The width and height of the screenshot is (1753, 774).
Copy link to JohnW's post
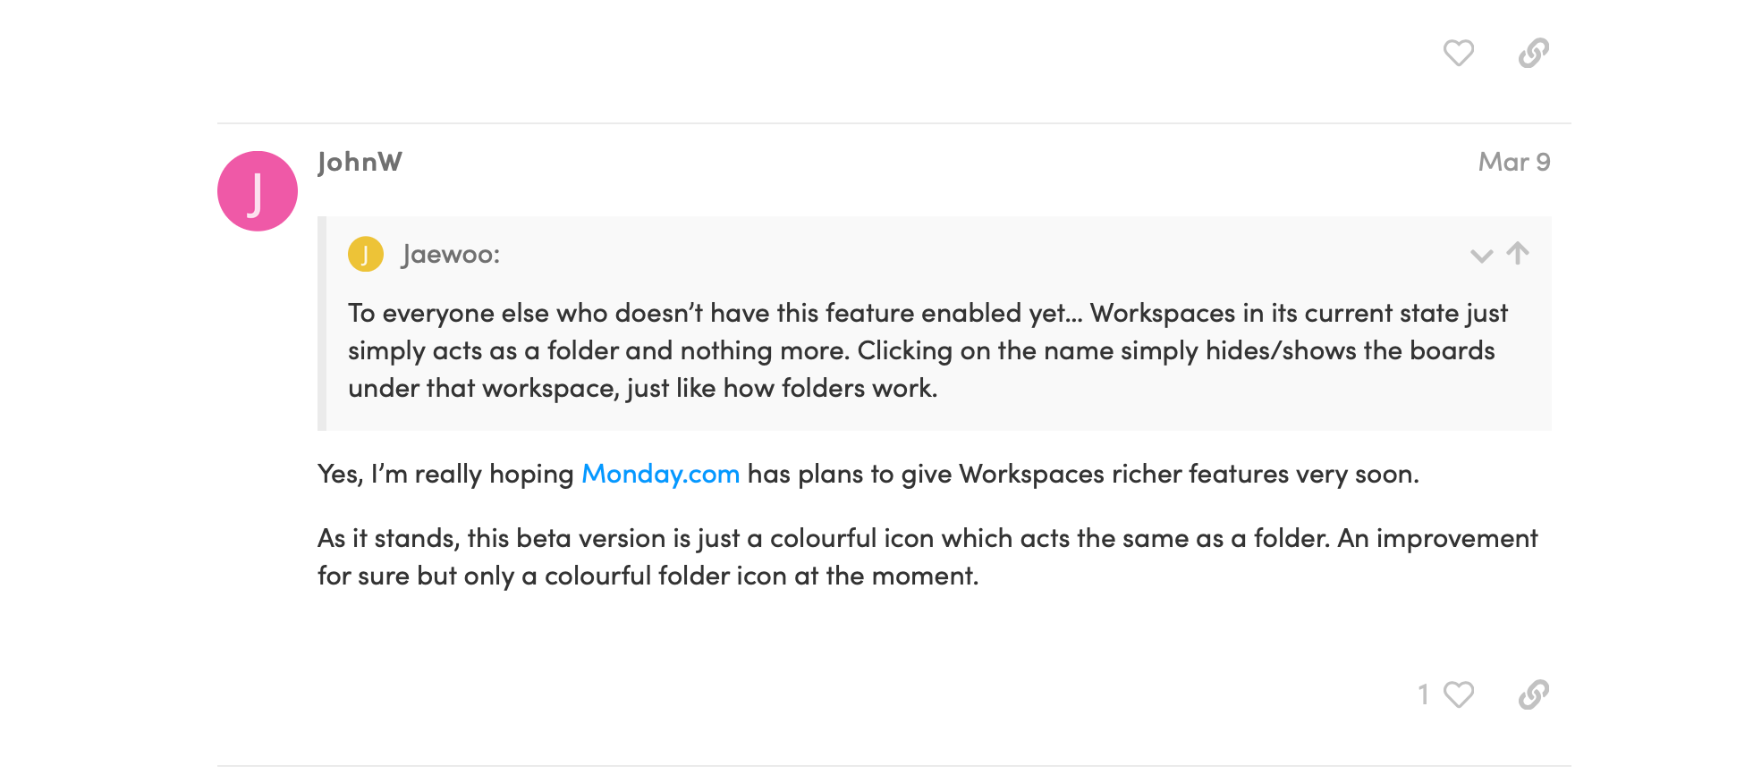(x=1534, y=694)
